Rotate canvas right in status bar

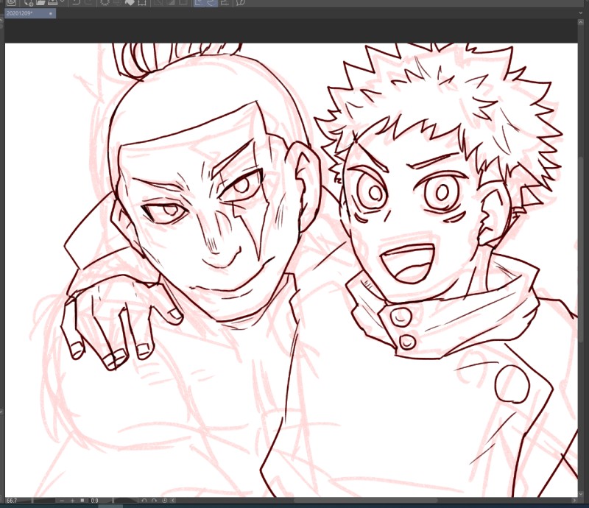click(154, 500)
